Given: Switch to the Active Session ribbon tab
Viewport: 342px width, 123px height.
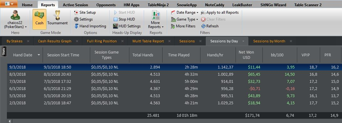Looking at the screenshot, I should (x=75, y=5).
